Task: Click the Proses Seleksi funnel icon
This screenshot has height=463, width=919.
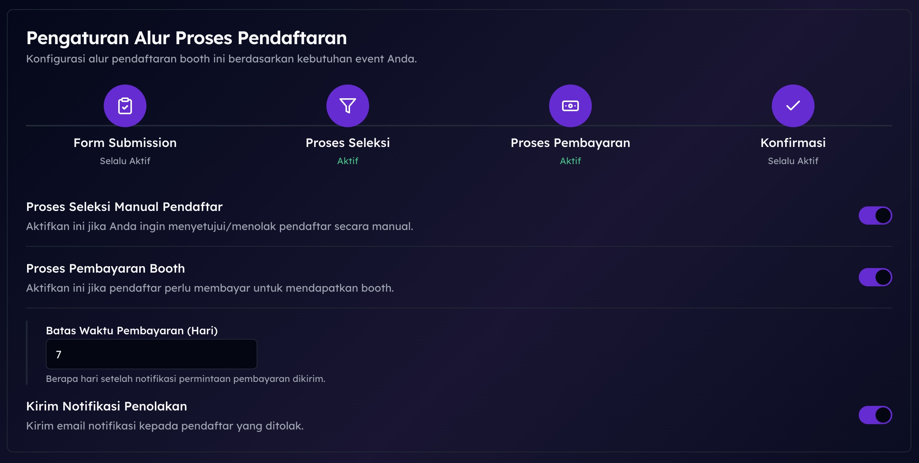Action: tap(348, 106)
